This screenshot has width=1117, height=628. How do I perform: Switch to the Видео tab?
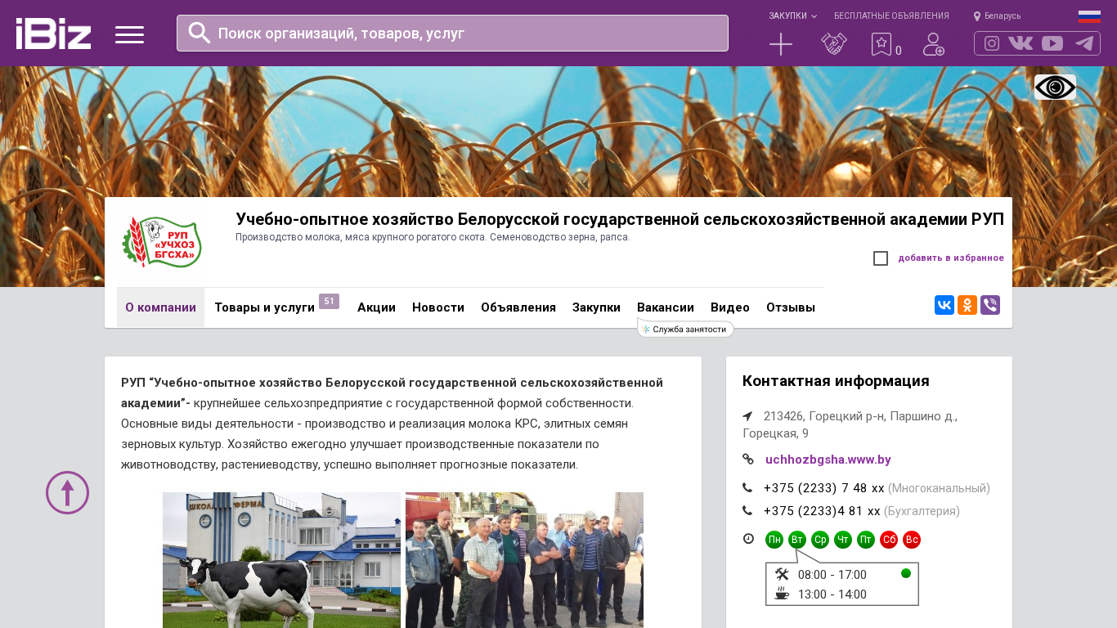click(x=730, y=307)
